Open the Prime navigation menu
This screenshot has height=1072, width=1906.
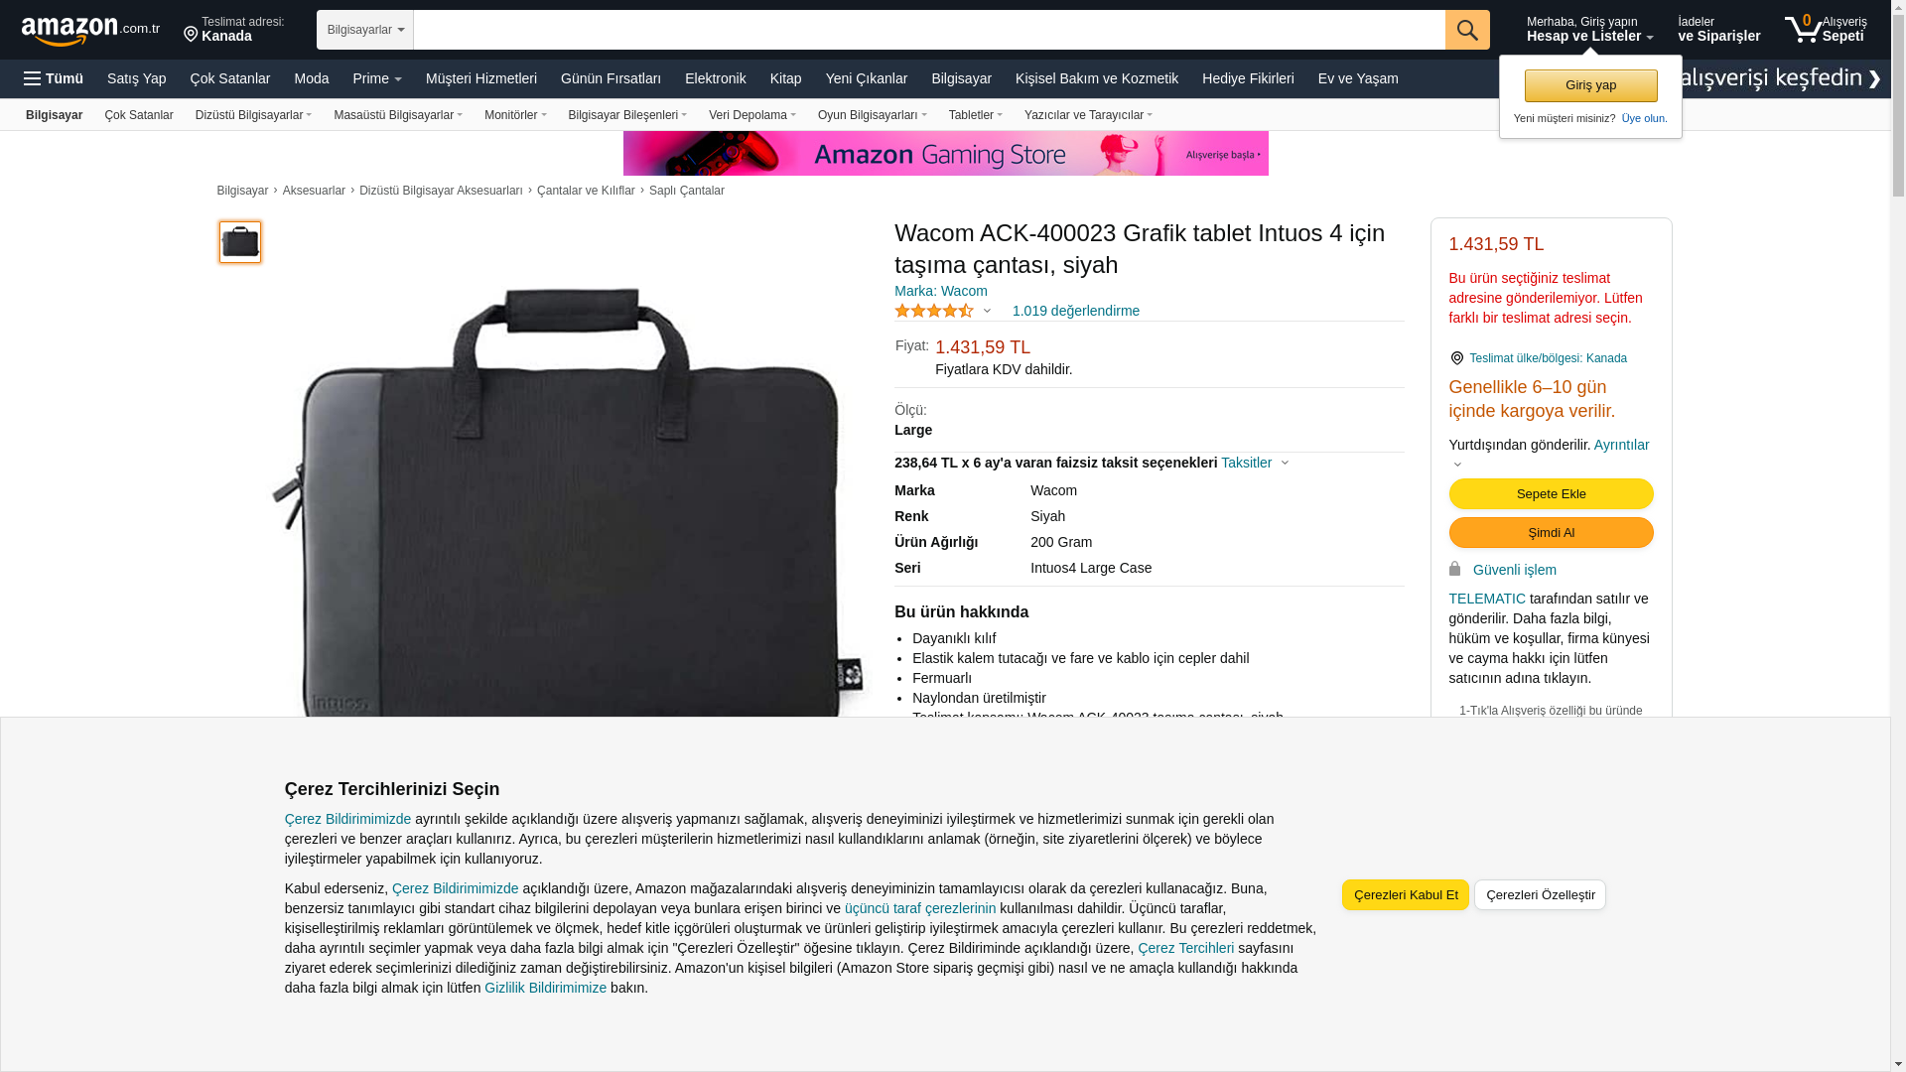(377, 78)
